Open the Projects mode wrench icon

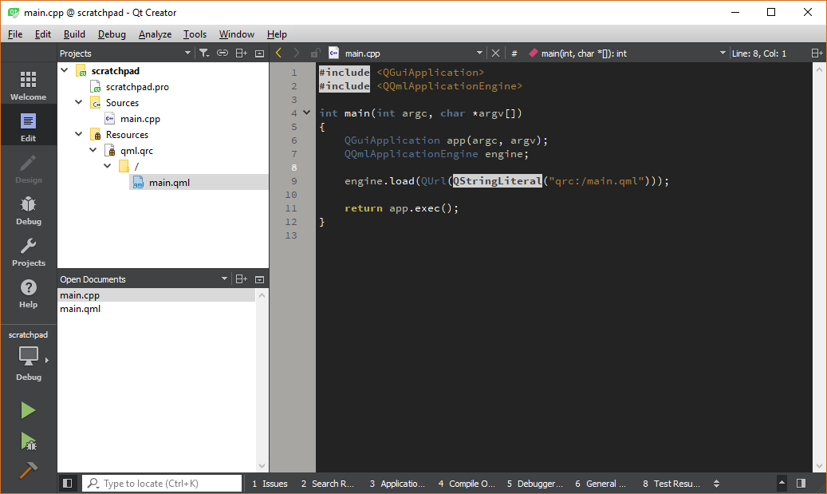coord(28,252)
